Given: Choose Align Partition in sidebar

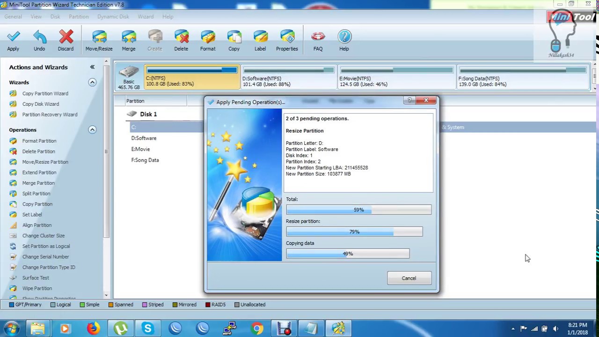Looking at the screenshot, I should (x=37, y=225).
